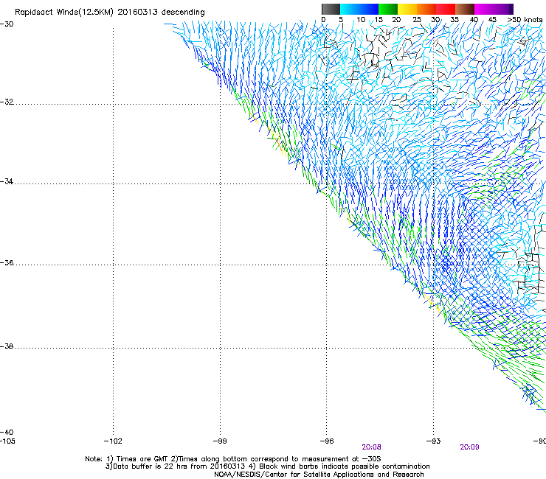Click the 'Times are GMT' note line
This screenshot has width=546, height=479.
click(233, 459)
